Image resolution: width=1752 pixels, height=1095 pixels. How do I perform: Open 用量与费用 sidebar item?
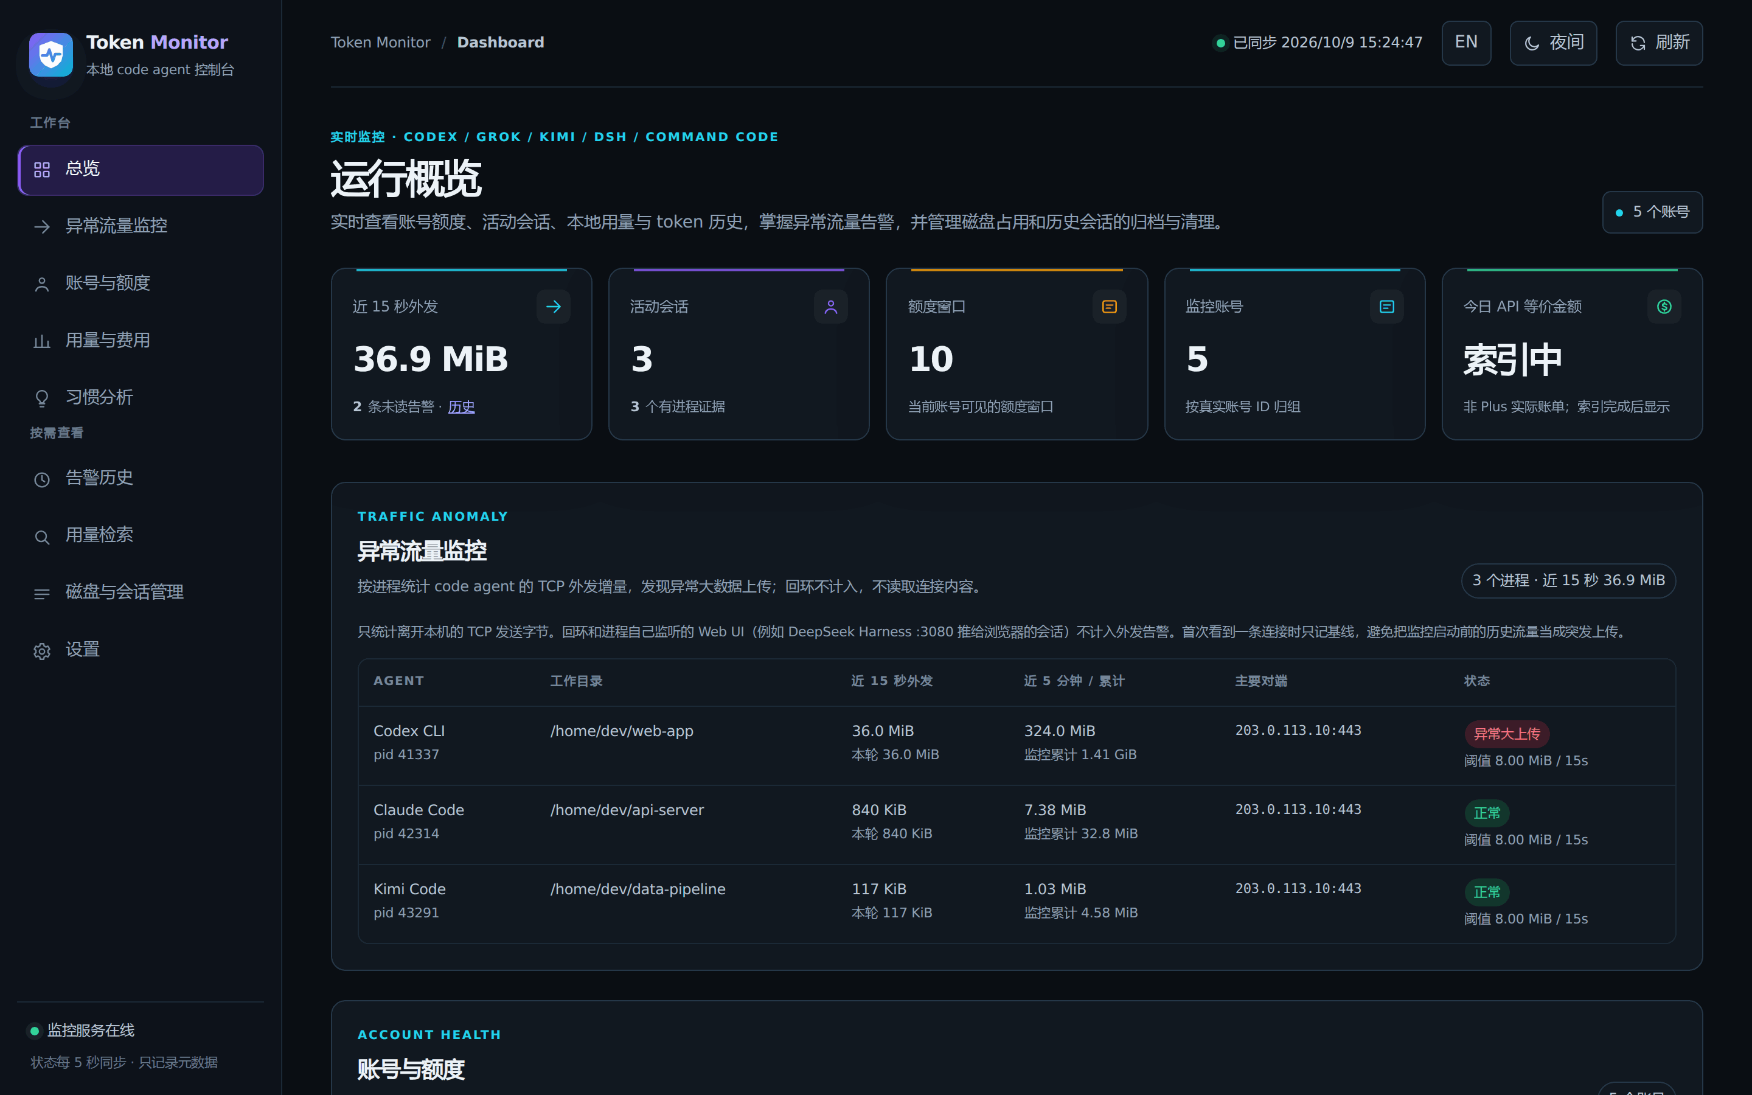click(x=141, y=341)
